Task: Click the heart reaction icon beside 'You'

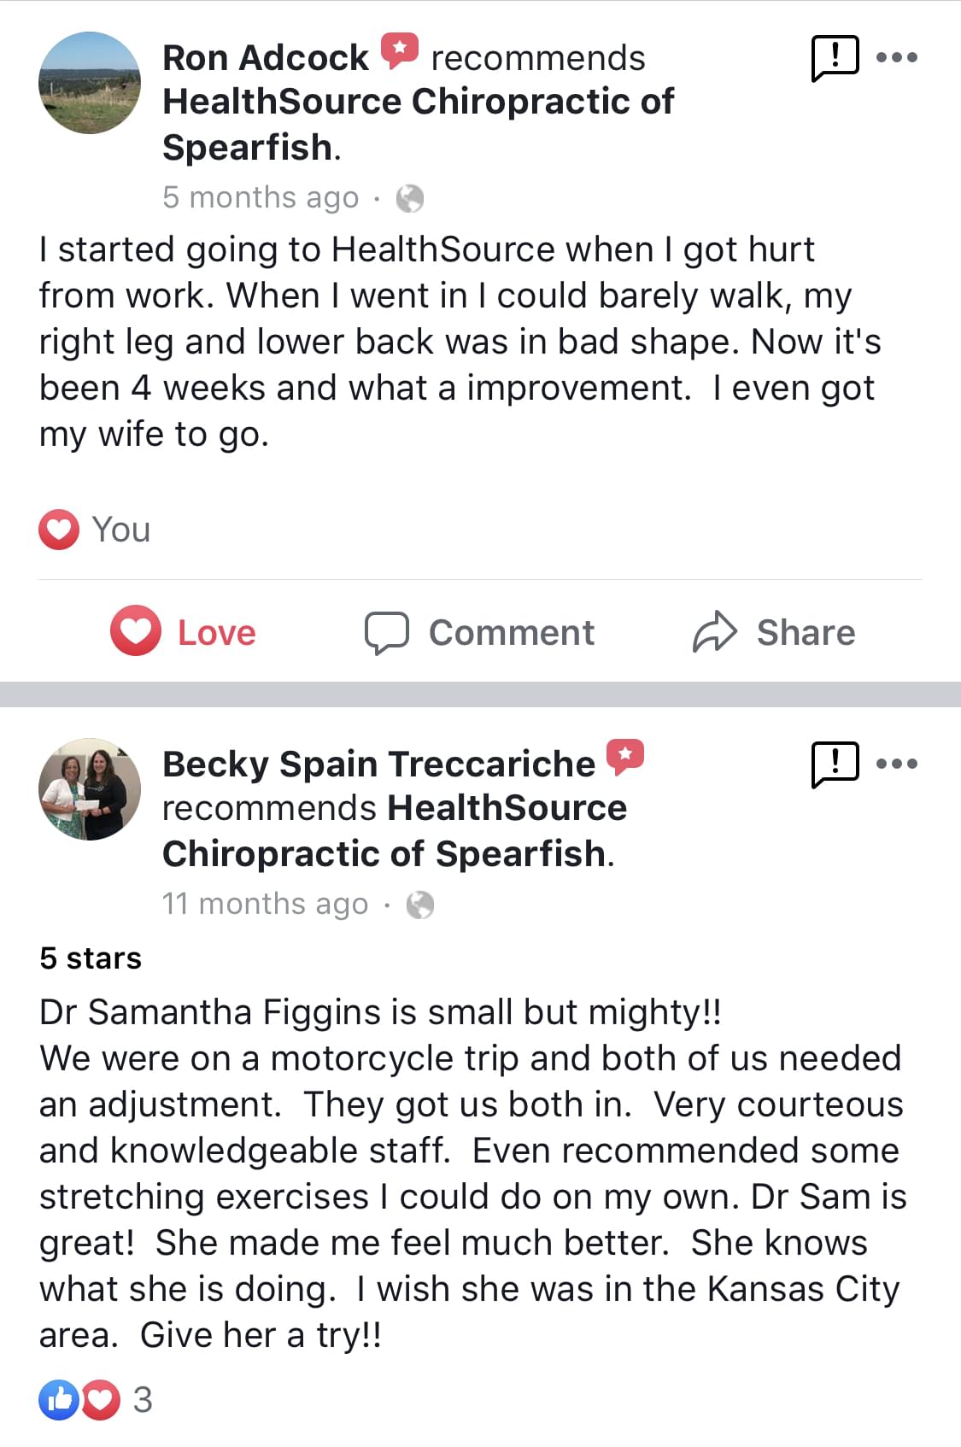Action: [59, 530]
